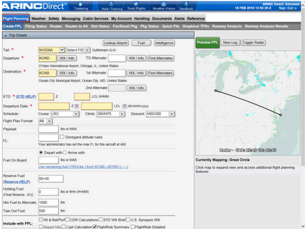Click Departure WX / Info button
This screenshot has height=229, width=305.
[67, 58]
